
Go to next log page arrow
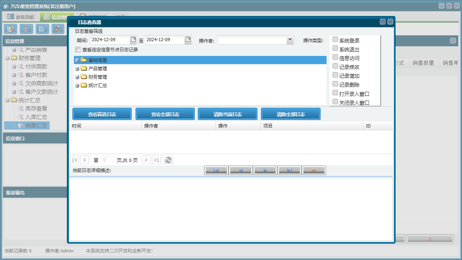[x=146, y=160]
